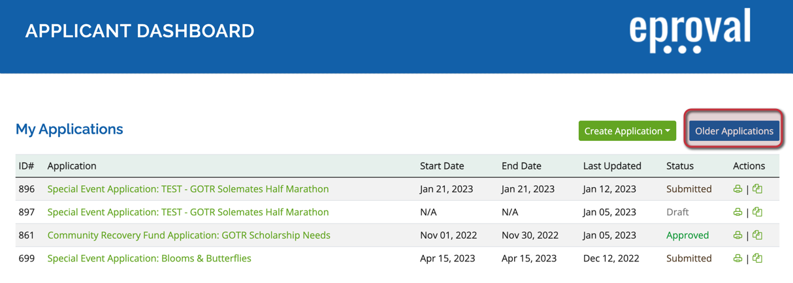Print Community Recovery Fund application 861

[737, 235]
